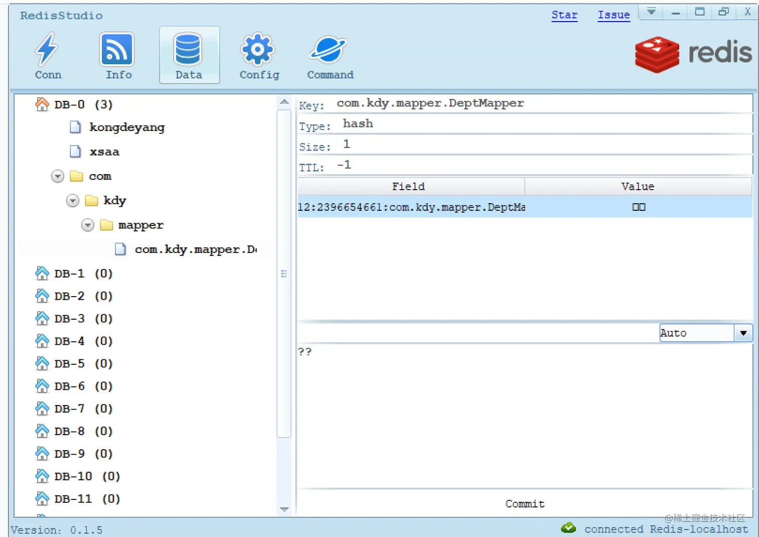Open the Config gear tab
This screenshot has height=537, width=759.
[x=259, y=55]
